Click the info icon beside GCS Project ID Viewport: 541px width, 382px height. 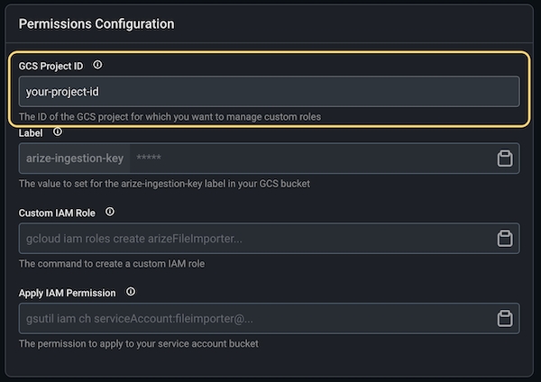[x=97, y=65]
